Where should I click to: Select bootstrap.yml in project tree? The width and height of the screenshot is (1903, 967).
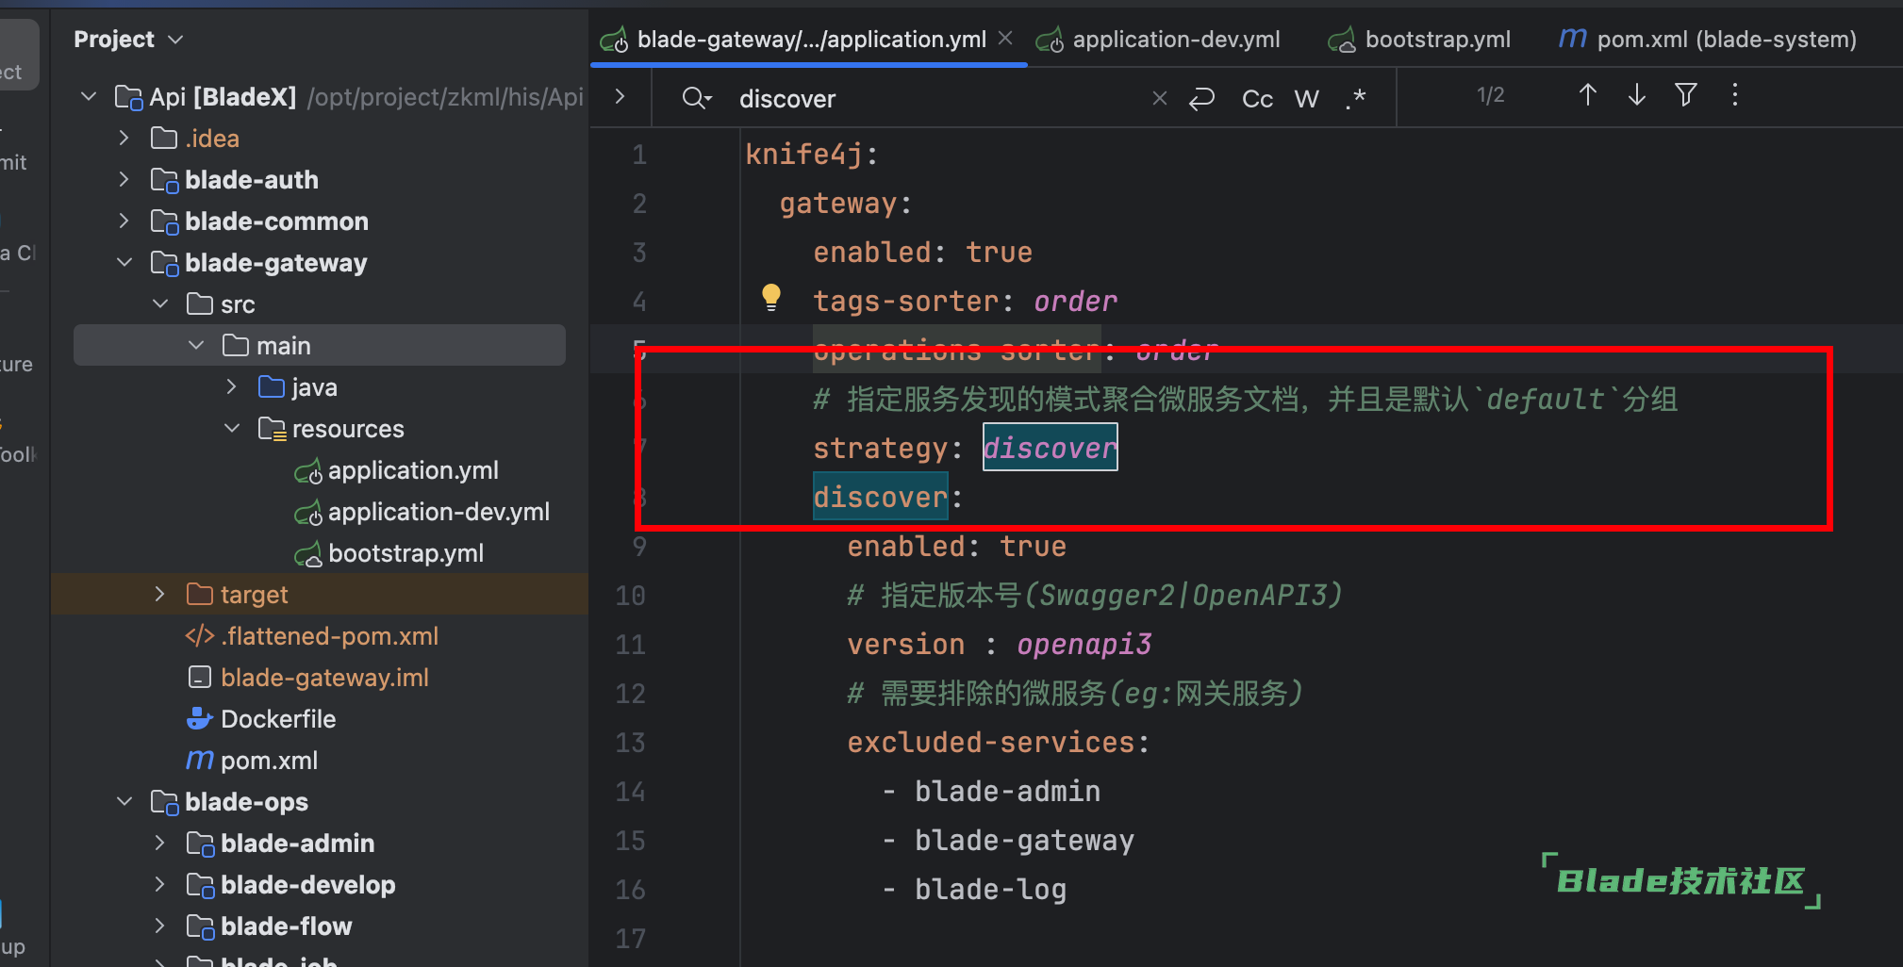click(405, 553)
